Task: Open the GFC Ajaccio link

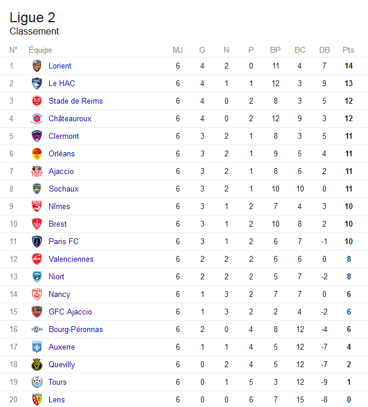Action: click(x=70, y=312)
